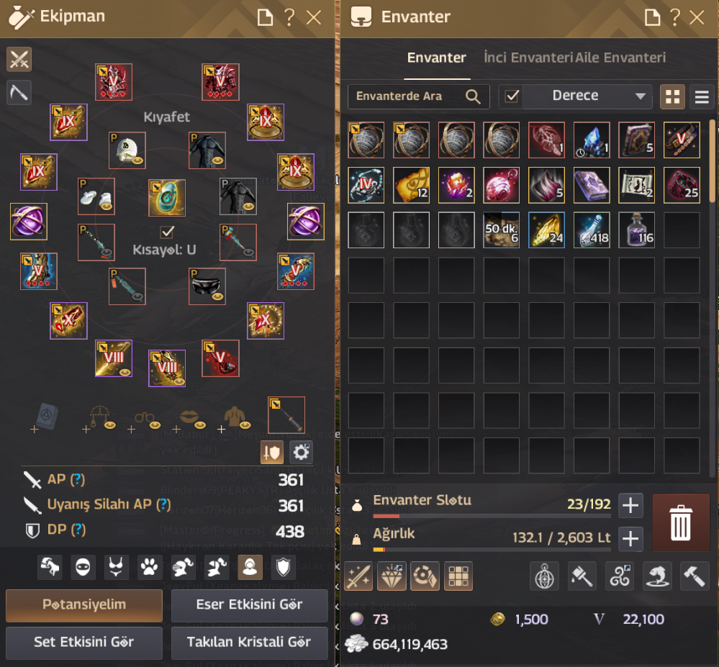Image resolution: width=719 pixels, height=667 pixels.
Task: Open the crossed swords combat gear icon
Action: (19, 59)
